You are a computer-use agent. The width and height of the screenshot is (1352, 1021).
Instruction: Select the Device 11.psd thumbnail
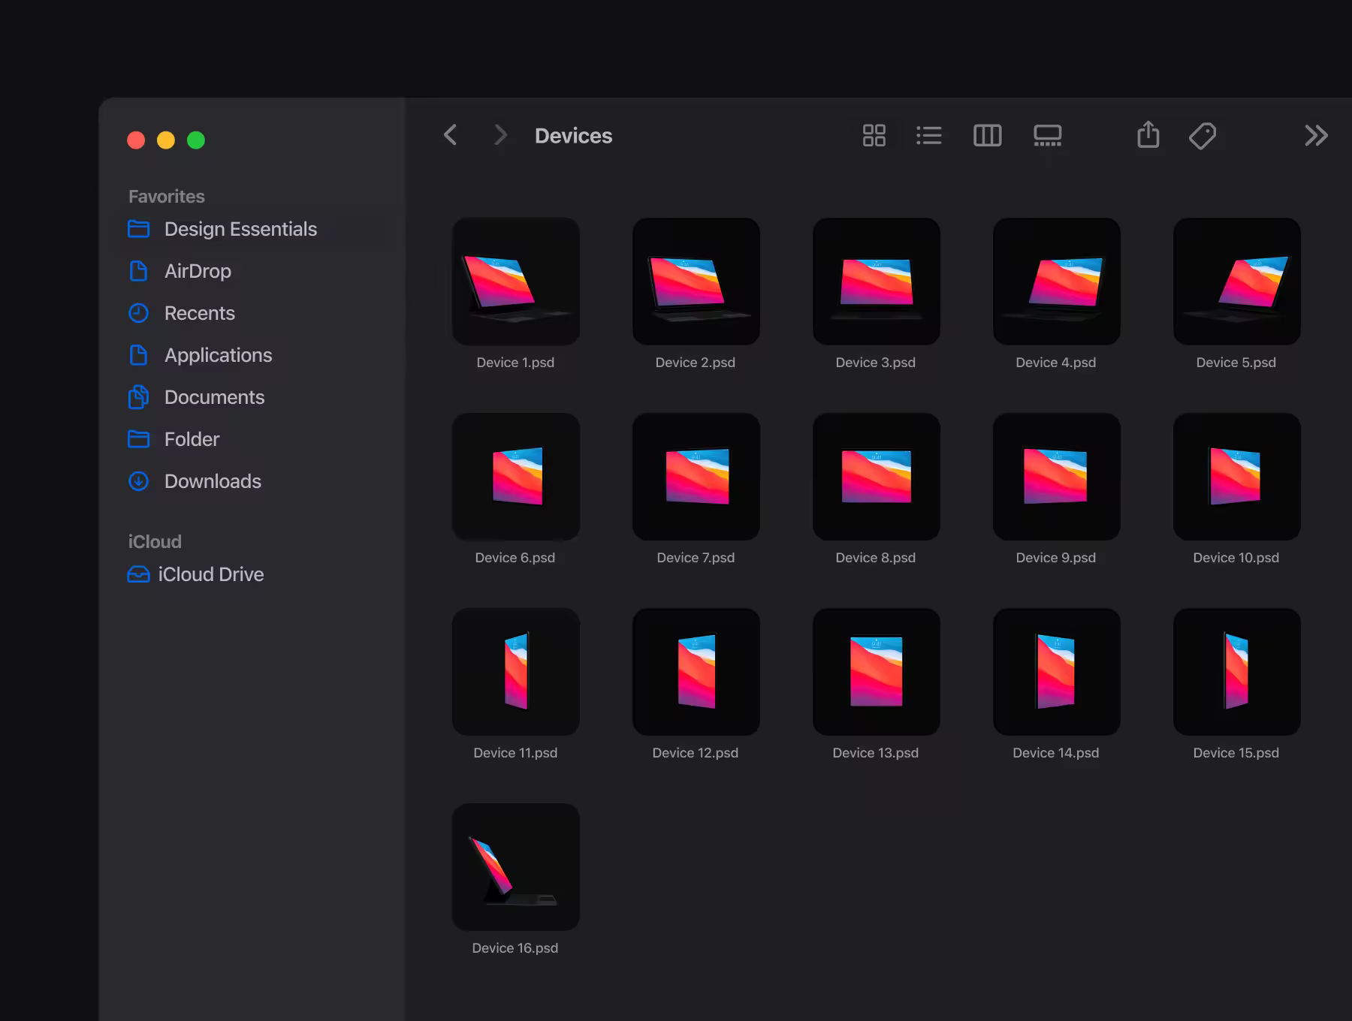coord(516,672)
